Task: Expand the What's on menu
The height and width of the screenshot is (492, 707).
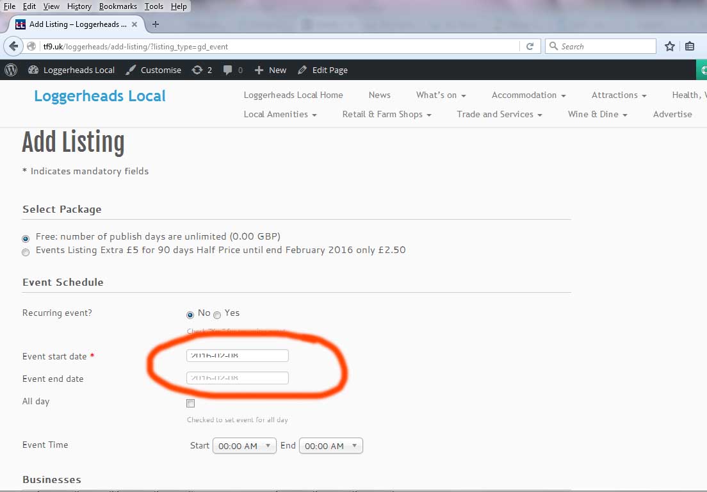Action: [x=441, y=95]
